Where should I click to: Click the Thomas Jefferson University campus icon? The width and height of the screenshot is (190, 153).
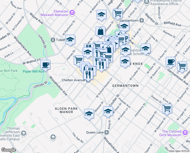click(24, 133)
